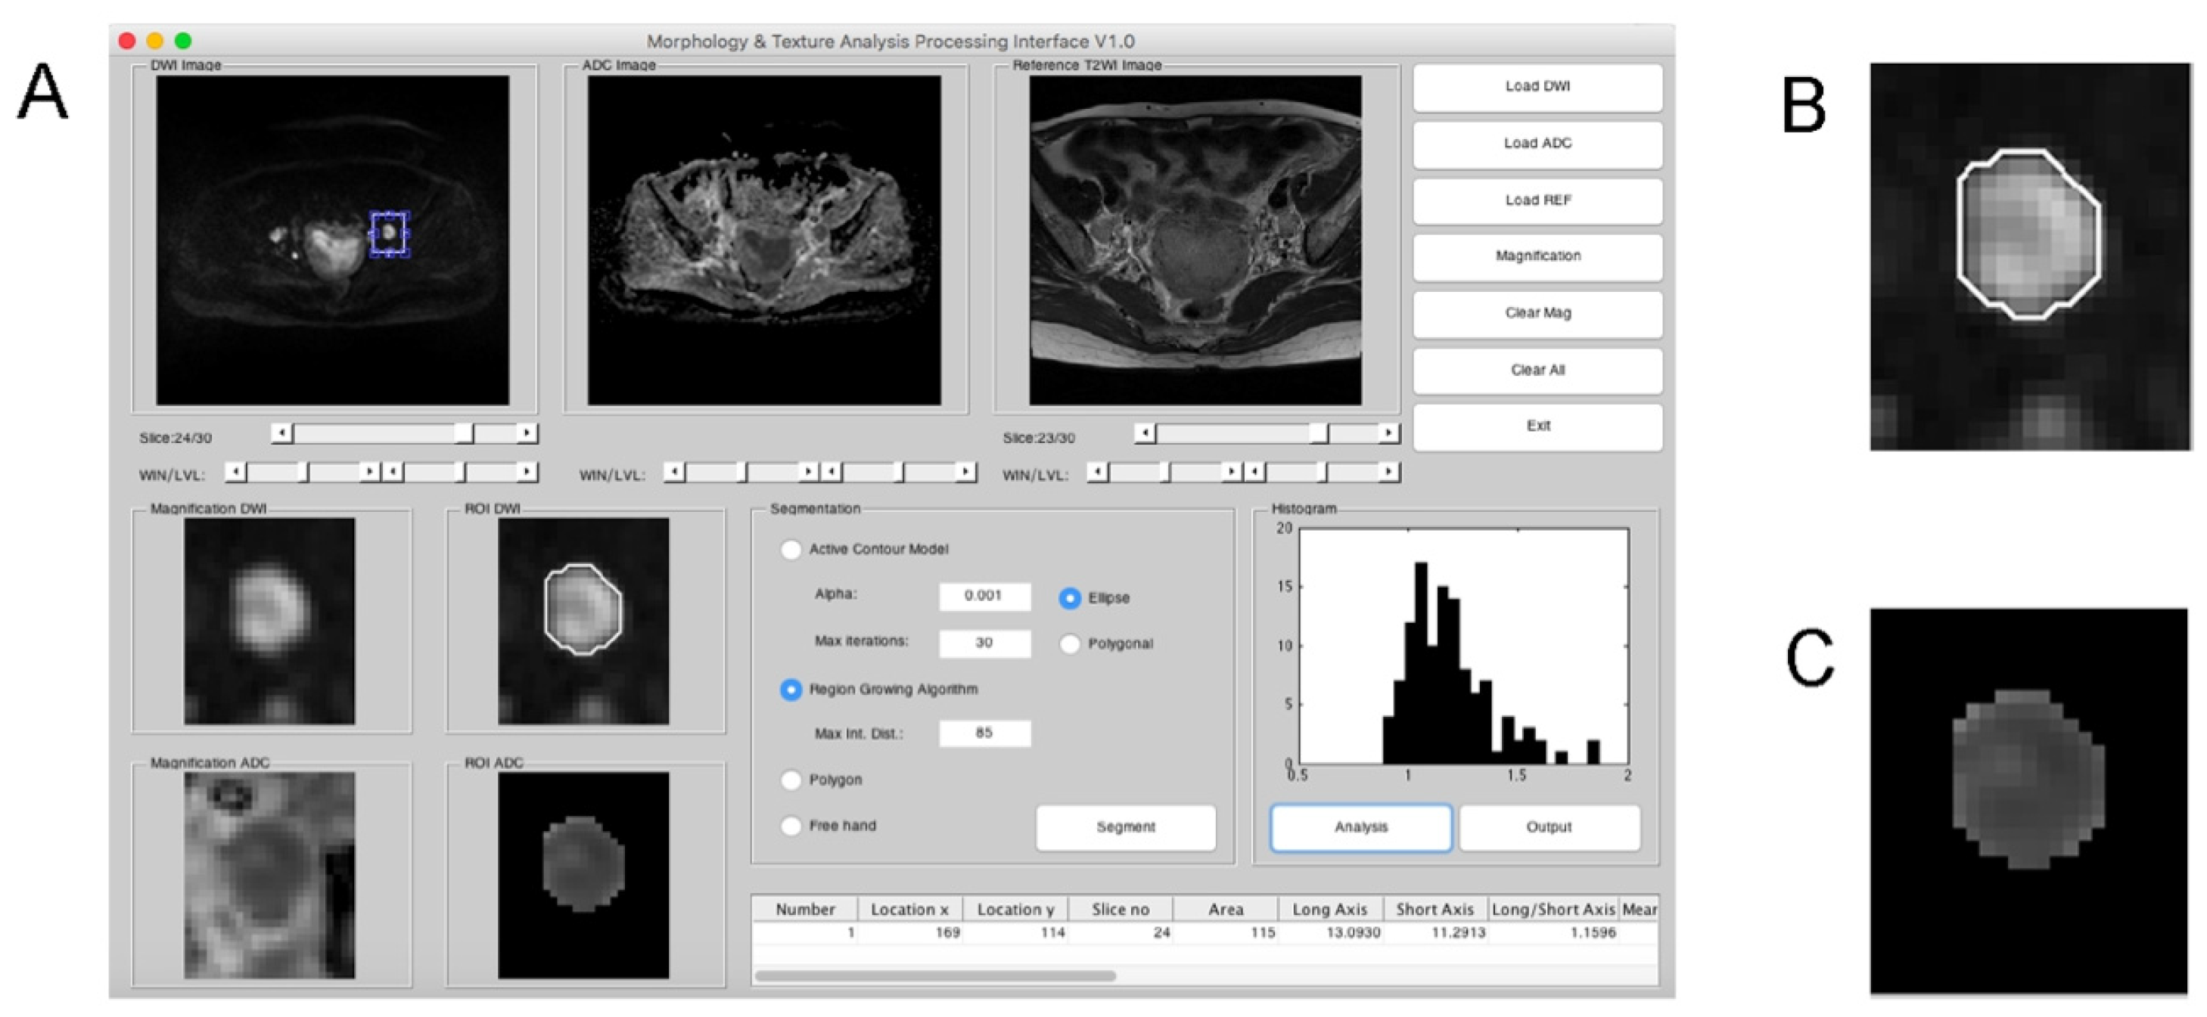
Task: Click the Analysis button
Action: (x=1360, y=827)
